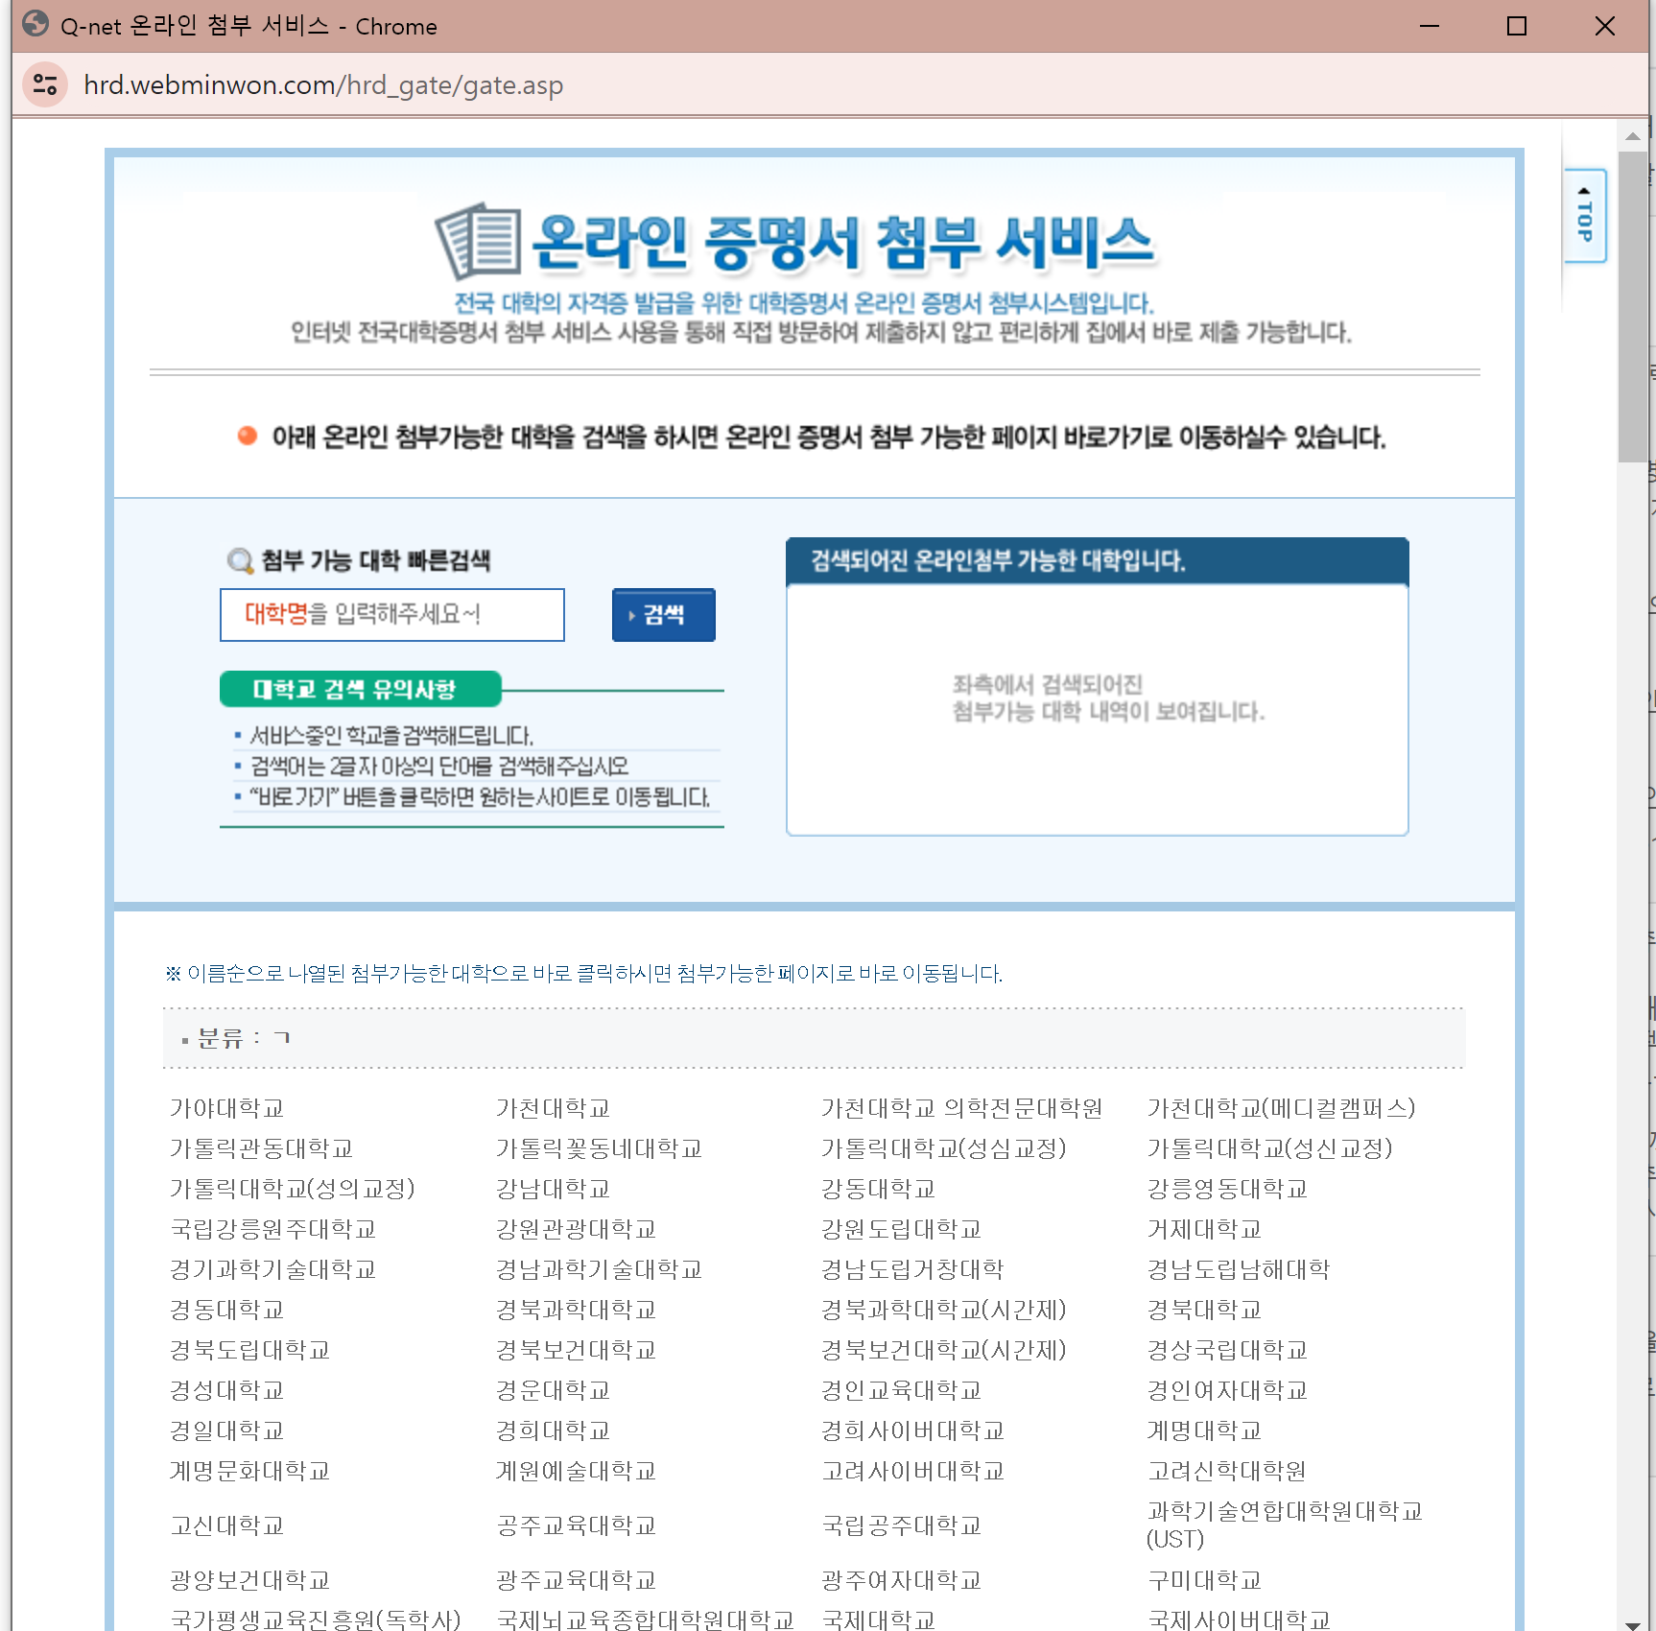Click 고신대학교 university link

pos(227,1525)
